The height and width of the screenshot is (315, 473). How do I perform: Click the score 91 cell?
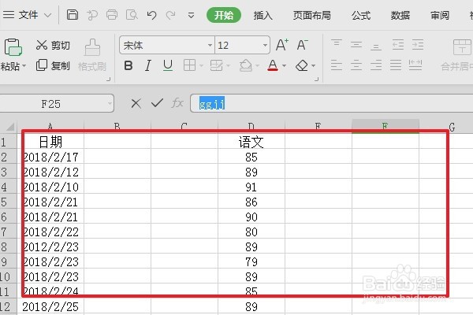(251, 187)
